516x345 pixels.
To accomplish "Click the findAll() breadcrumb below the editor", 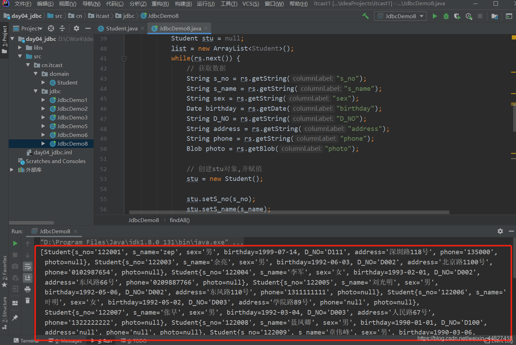I will tap(180, 220).
